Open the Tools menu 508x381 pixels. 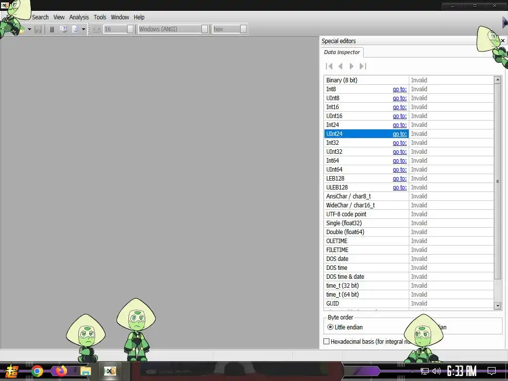[x=100, y=17]
